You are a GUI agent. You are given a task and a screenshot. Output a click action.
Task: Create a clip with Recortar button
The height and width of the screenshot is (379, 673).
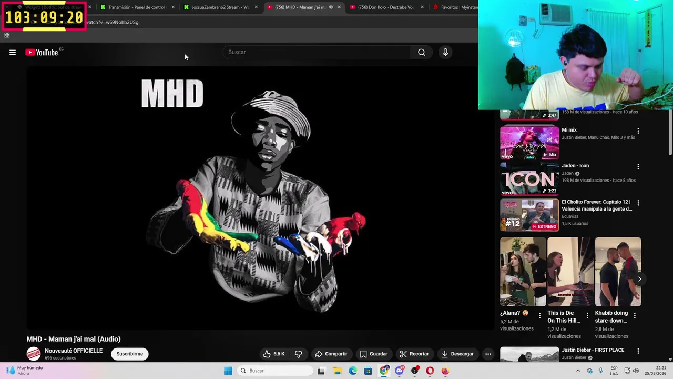tap(414, 354)
